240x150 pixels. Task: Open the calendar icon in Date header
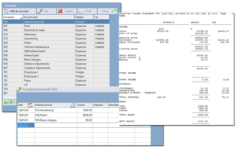coord(30,105)
